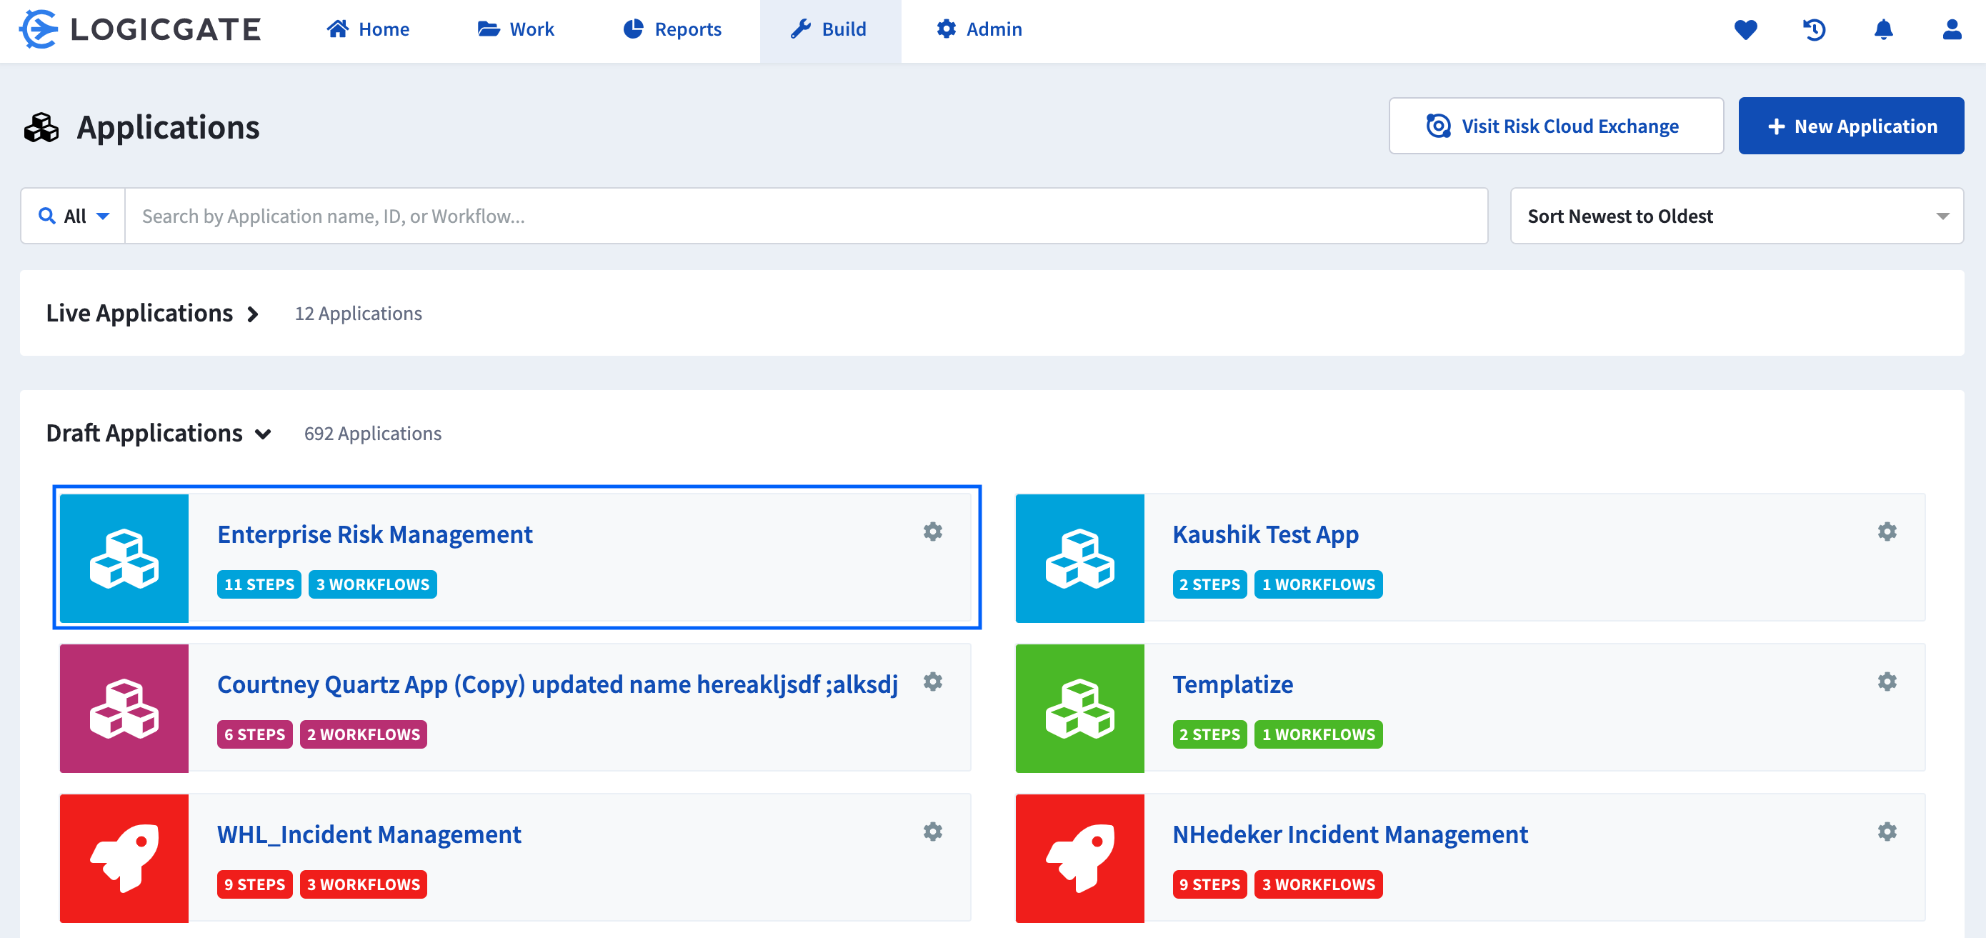The height and width of the screenshot is (938, 1986).
Task: Click Kaushik Test App 2 STEPS badge
Action: [1209, 584]
